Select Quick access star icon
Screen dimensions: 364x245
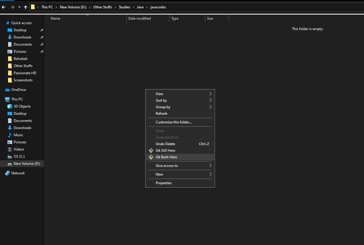point(8,23)
